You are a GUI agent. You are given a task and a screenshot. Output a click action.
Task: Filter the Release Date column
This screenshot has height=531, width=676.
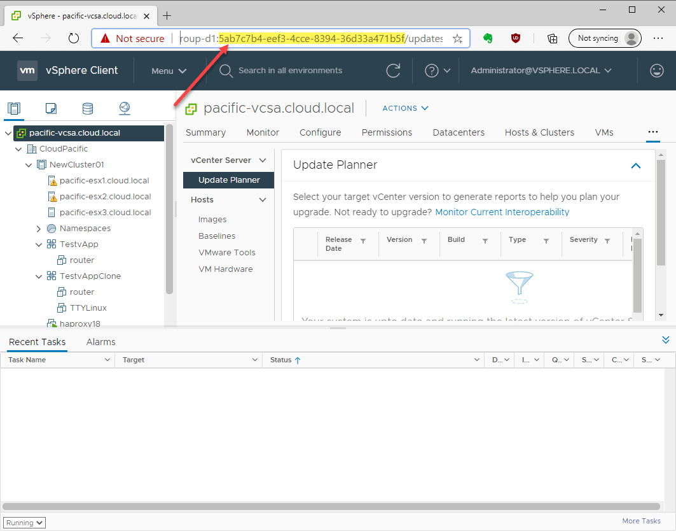363,241
